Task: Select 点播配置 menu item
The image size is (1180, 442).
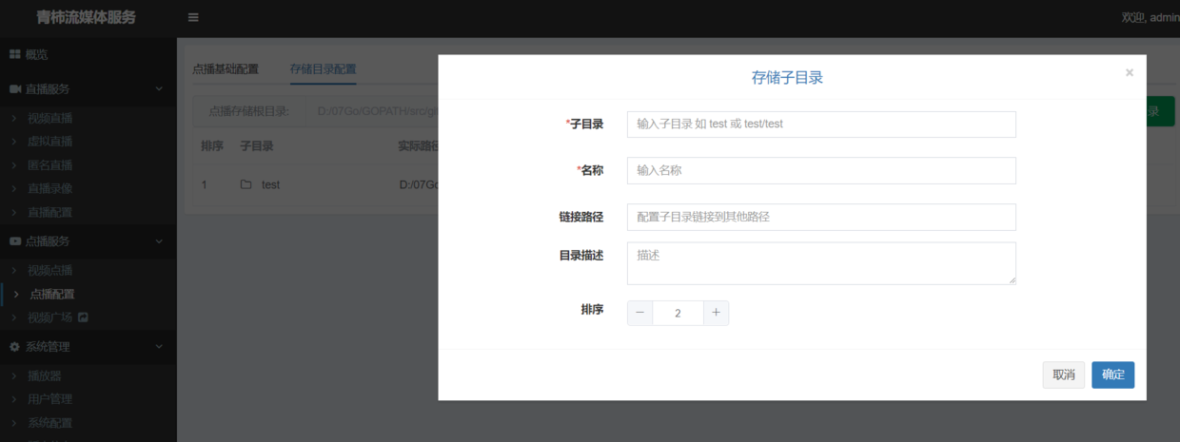Action: (x=52, y=295)
